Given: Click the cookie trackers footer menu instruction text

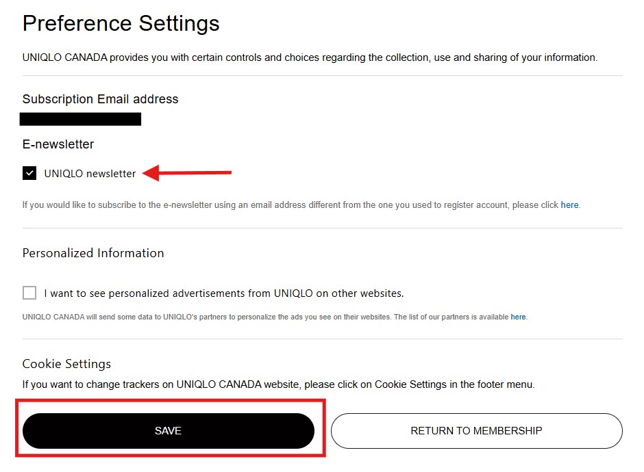Looking at the screenshot, I should [x=278, y=384].
